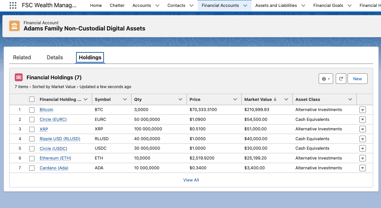Screen dimensions: 381x208
Task: Click XRP quantity 100 000,0000
Action: pos(148,129)
